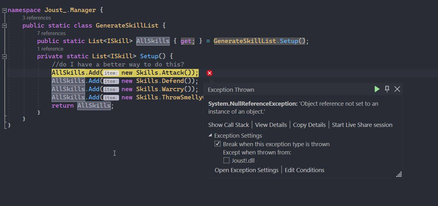Pin the Exception Thrown popup

click(x=387, y=89)
